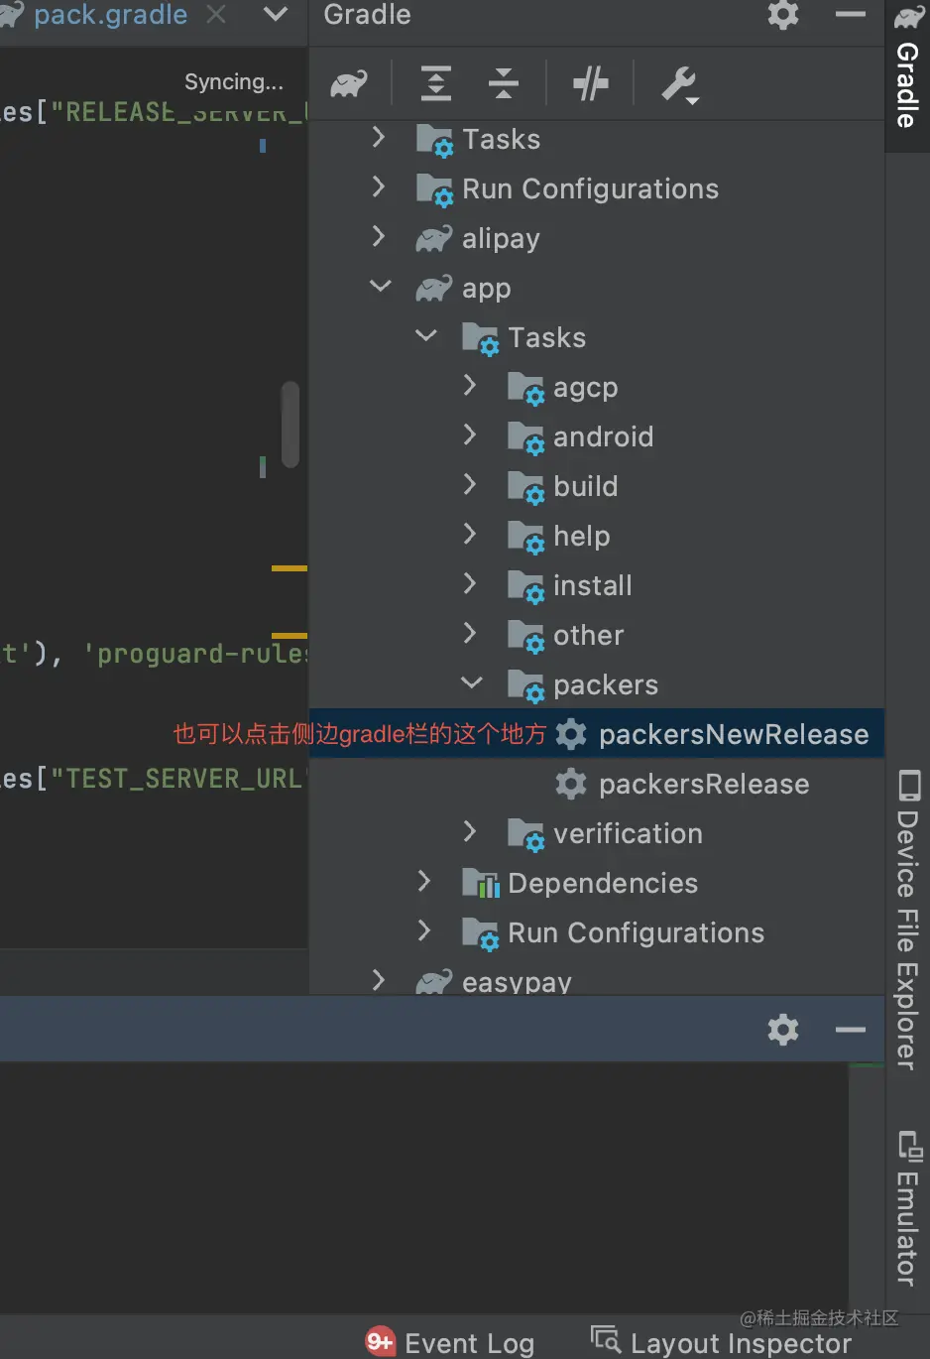Click the Reload All Gradle Projects elephant icon
930x1359 pixels.
tap(349, 84)
